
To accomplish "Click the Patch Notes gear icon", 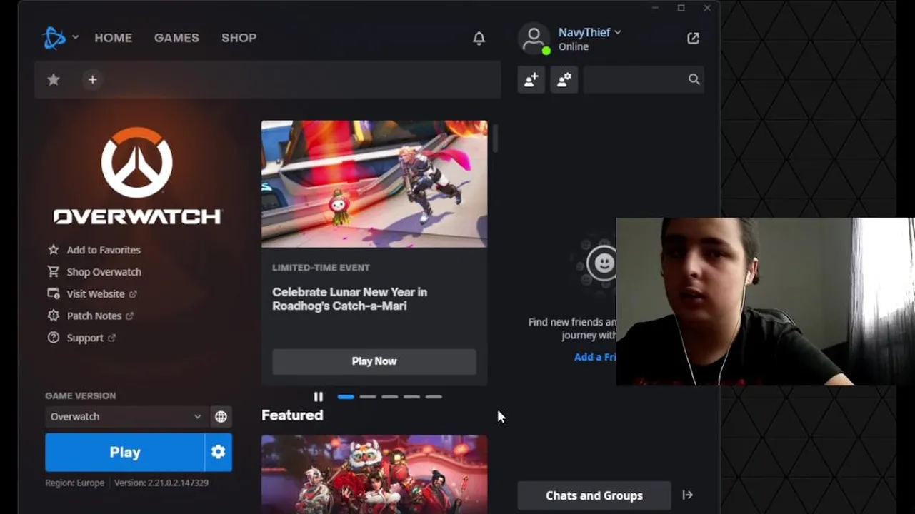I will tap(53, 316).
